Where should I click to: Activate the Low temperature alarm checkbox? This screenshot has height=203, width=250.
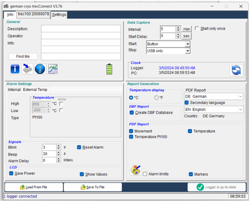[61, 110]
